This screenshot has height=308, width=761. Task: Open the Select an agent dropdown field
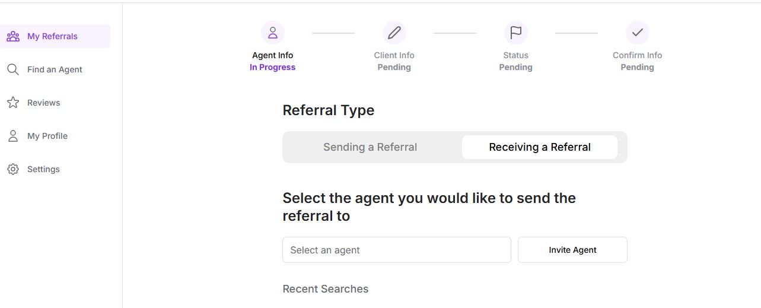[397, 250]
